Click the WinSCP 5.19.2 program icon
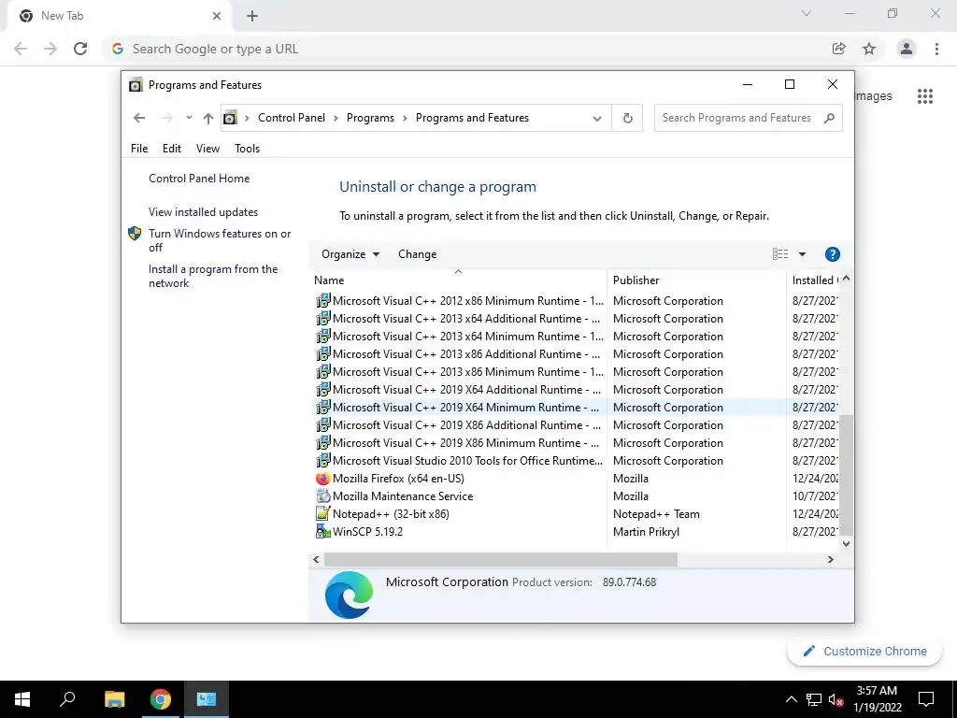957x718 pixels. click(x=322, y=532)
